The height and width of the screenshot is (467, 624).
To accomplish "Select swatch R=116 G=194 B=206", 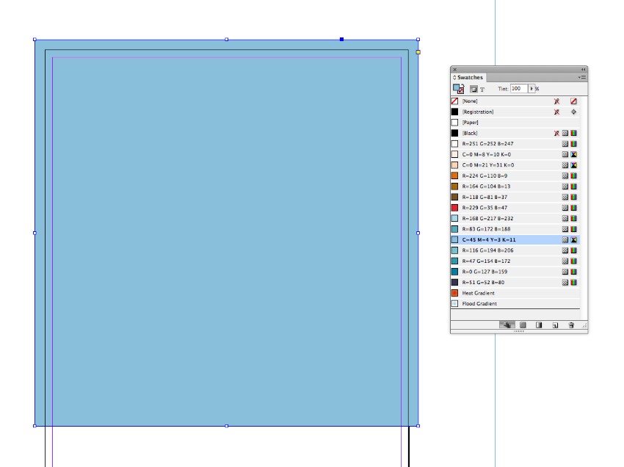I will click(515, 250).
